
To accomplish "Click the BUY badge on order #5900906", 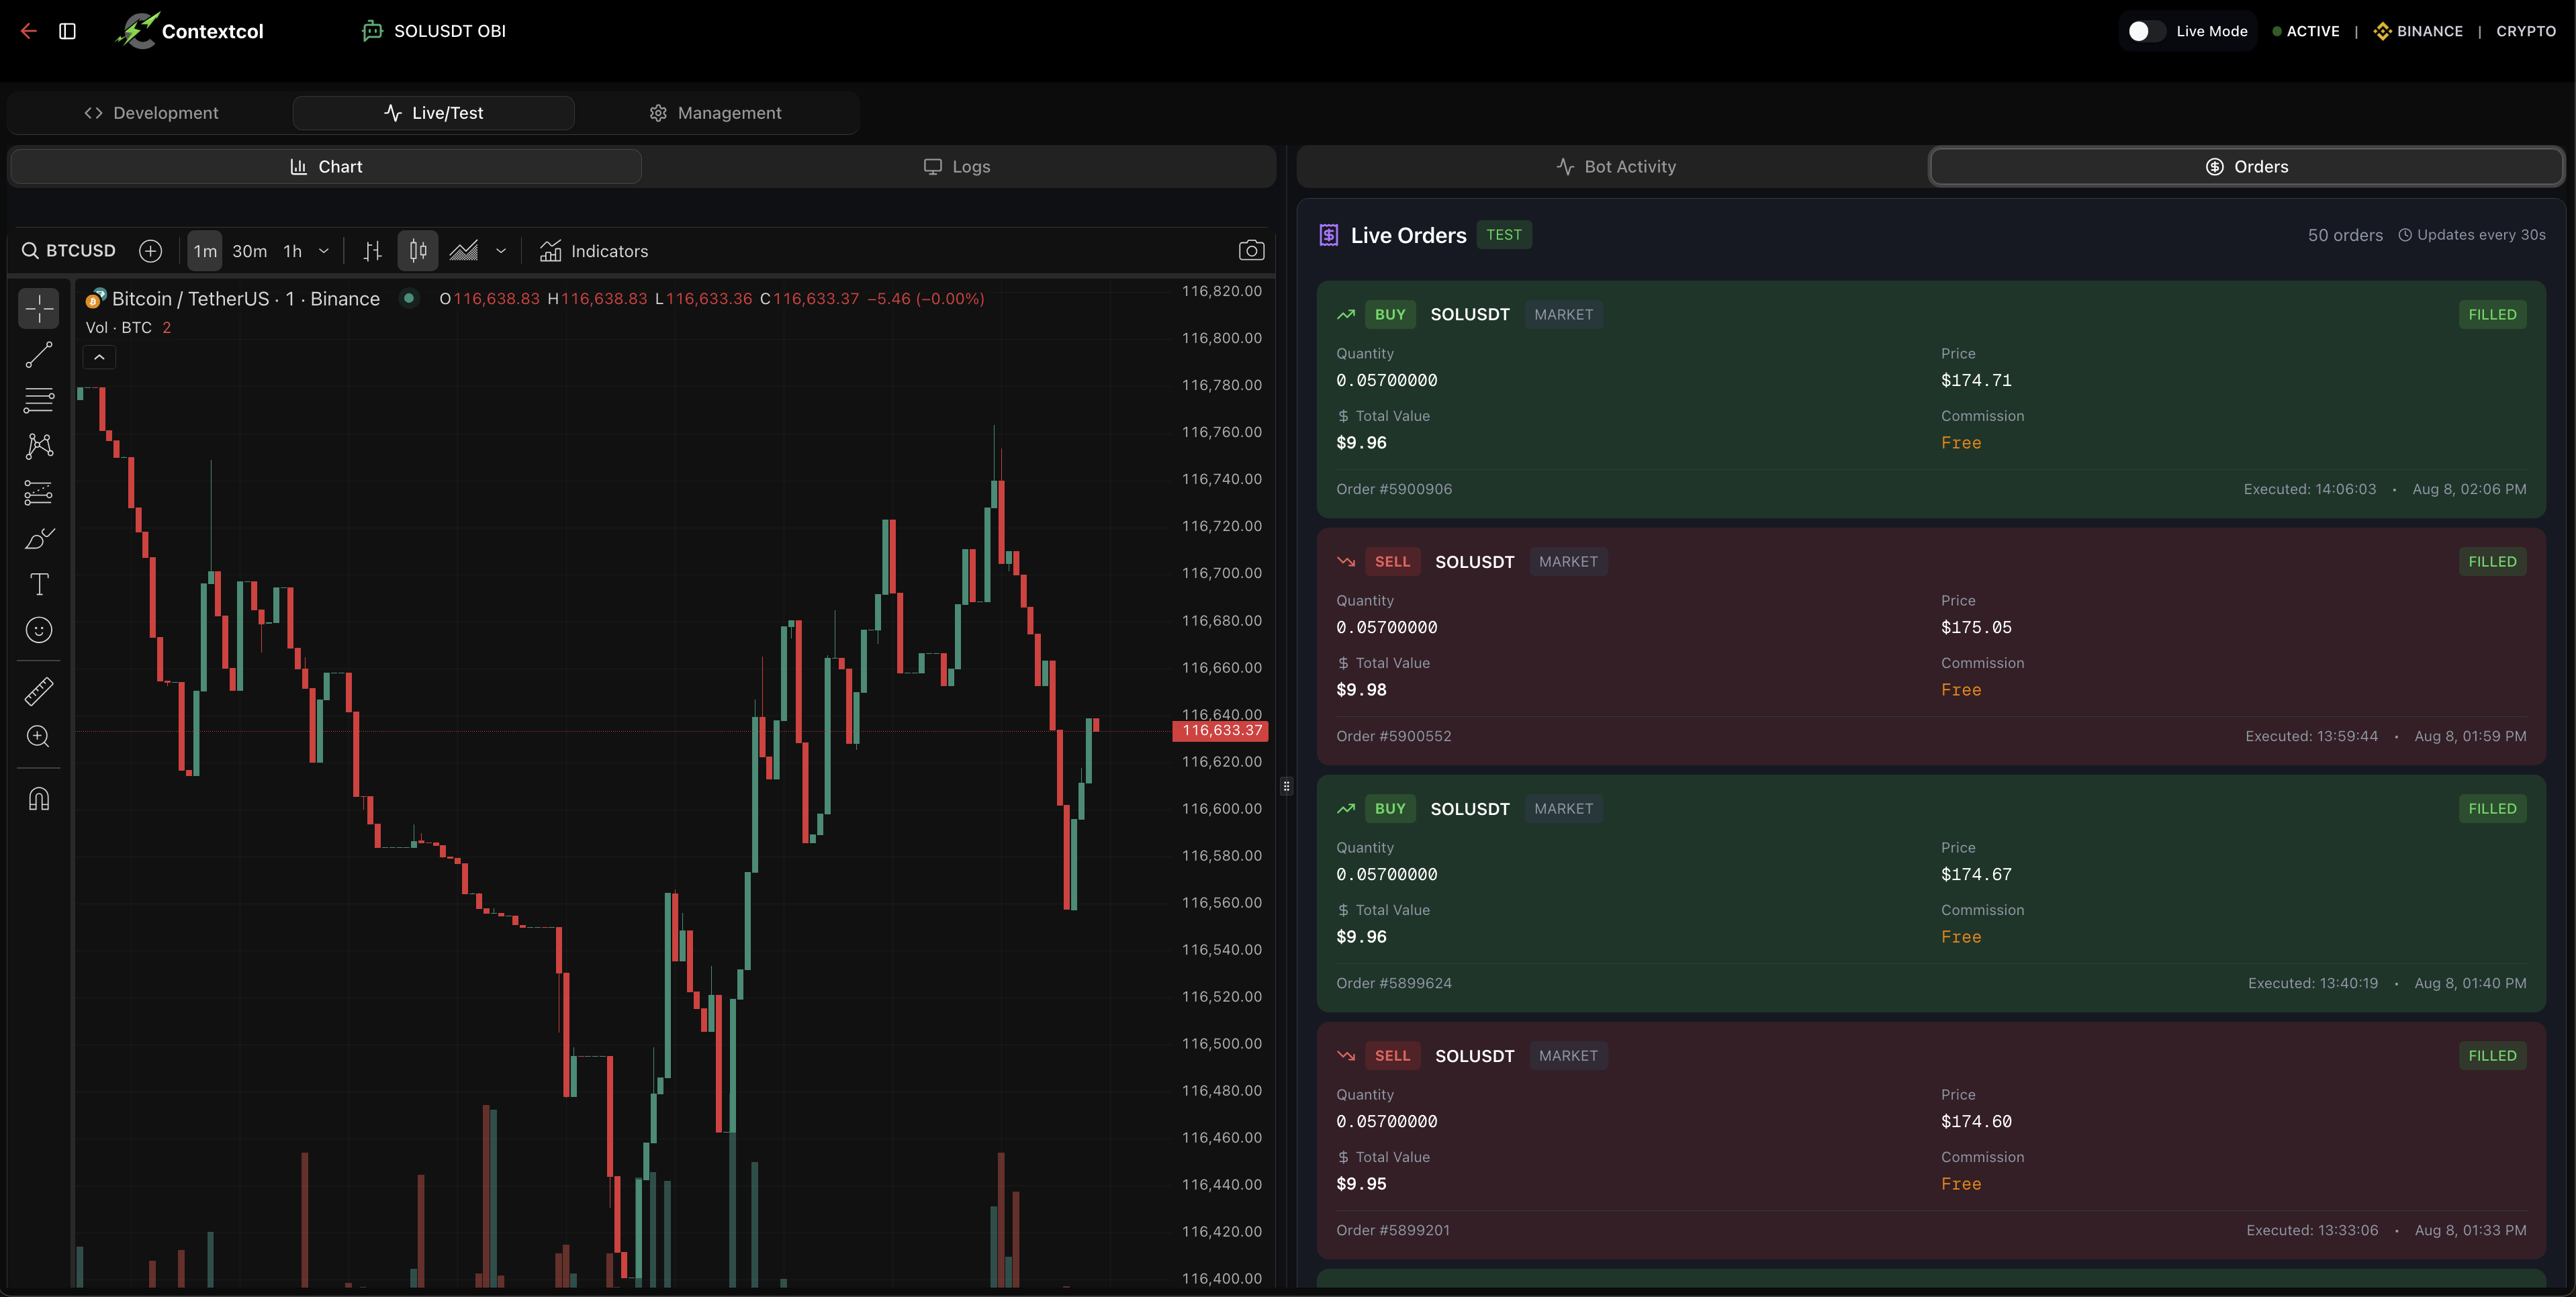I will point(1390,315).
